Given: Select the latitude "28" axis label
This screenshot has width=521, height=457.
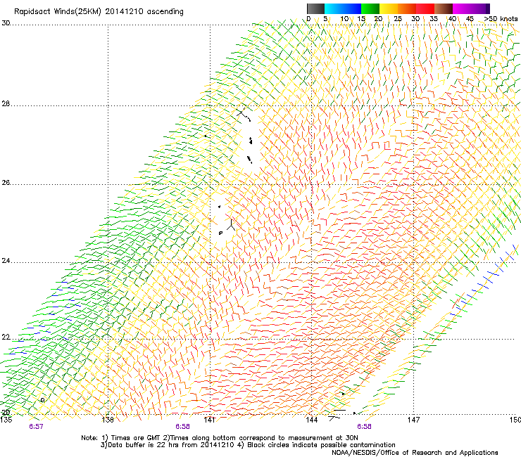Looking at the screenshot, I should pos(6,103).
